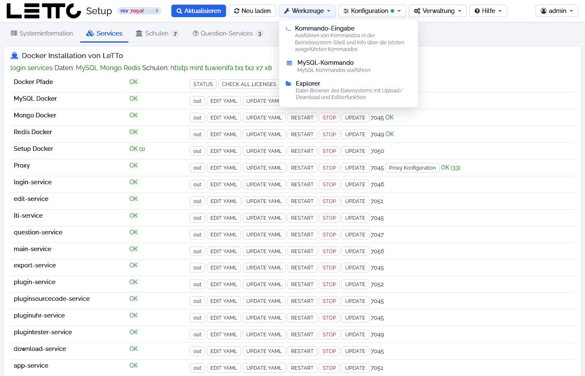Viewport: 585px width, 376px height.
Task: Click the Neu laden button
Action: point(252,11)
